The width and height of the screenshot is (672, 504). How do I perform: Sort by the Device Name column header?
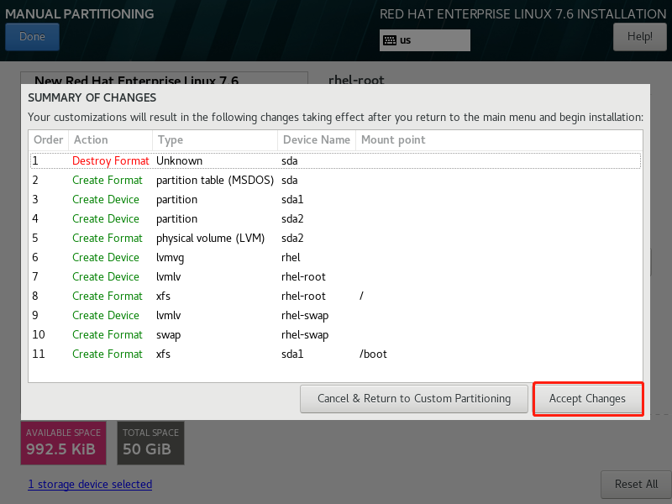pyautogui.click(x=317, y=140)
